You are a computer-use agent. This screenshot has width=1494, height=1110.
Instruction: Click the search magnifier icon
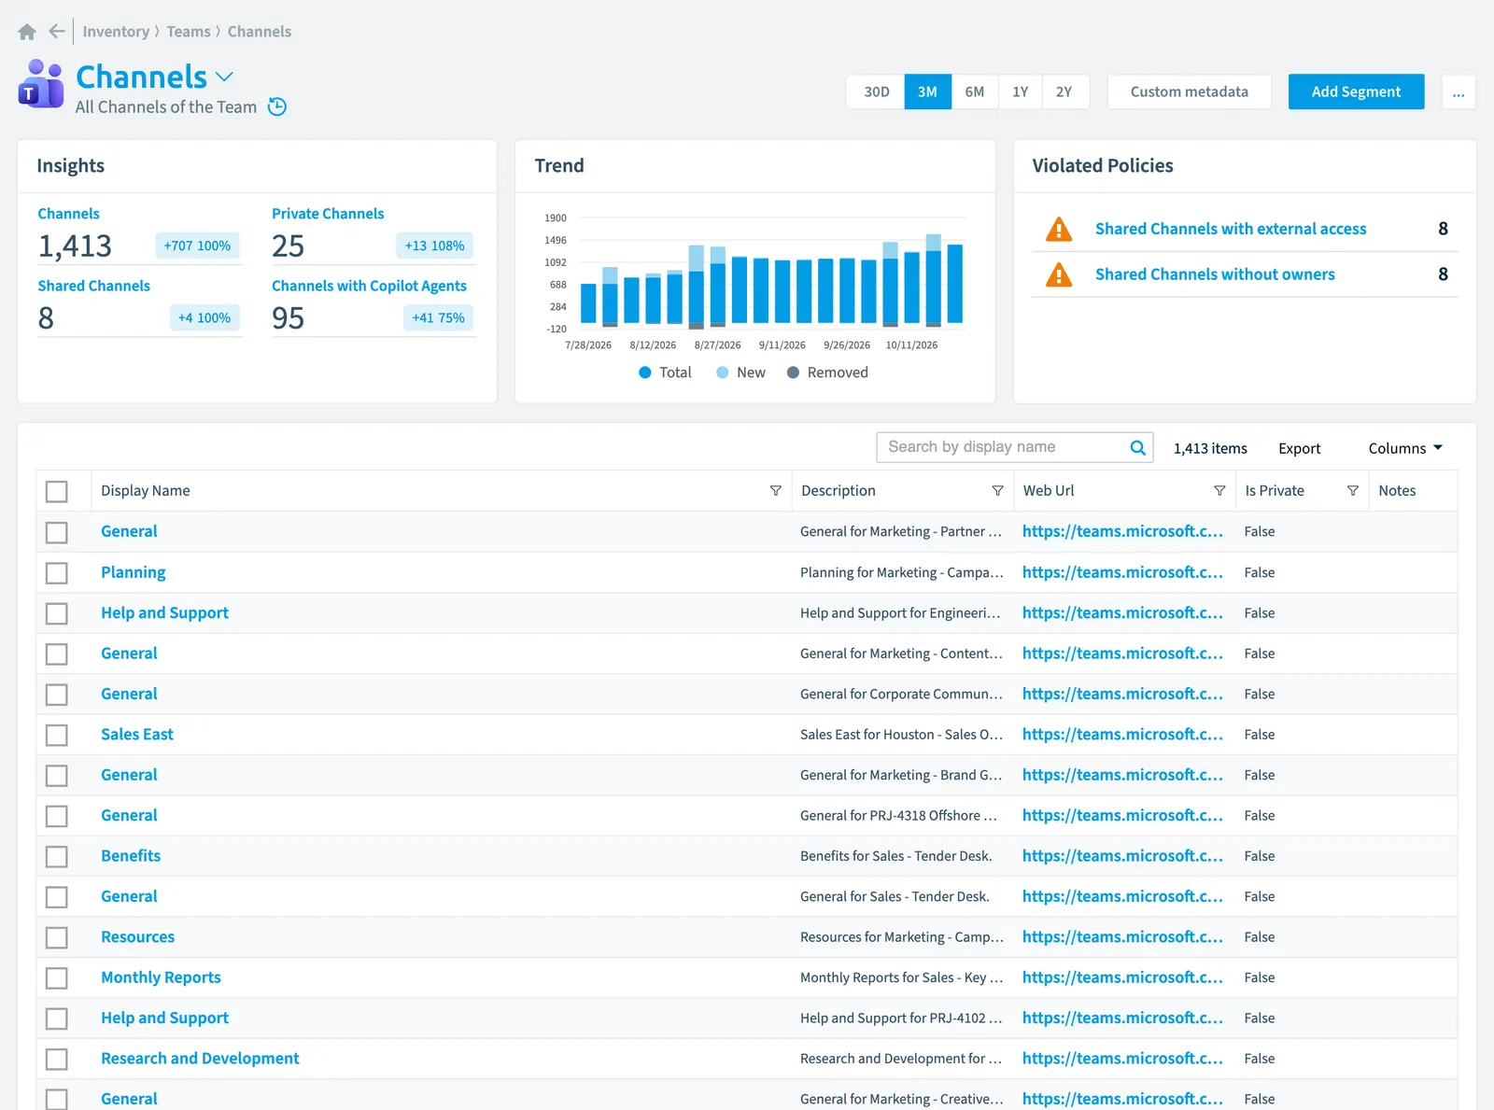pyautogui.click(x=1137, y=447)
